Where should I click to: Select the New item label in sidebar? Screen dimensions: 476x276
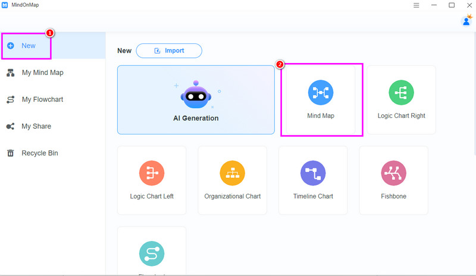tap(29, 46)
